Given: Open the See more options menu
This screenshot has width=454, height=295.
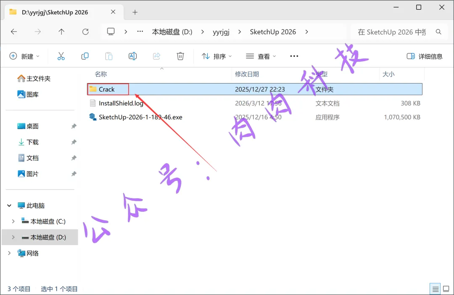Looking at the screenshot, I should 294,56.
